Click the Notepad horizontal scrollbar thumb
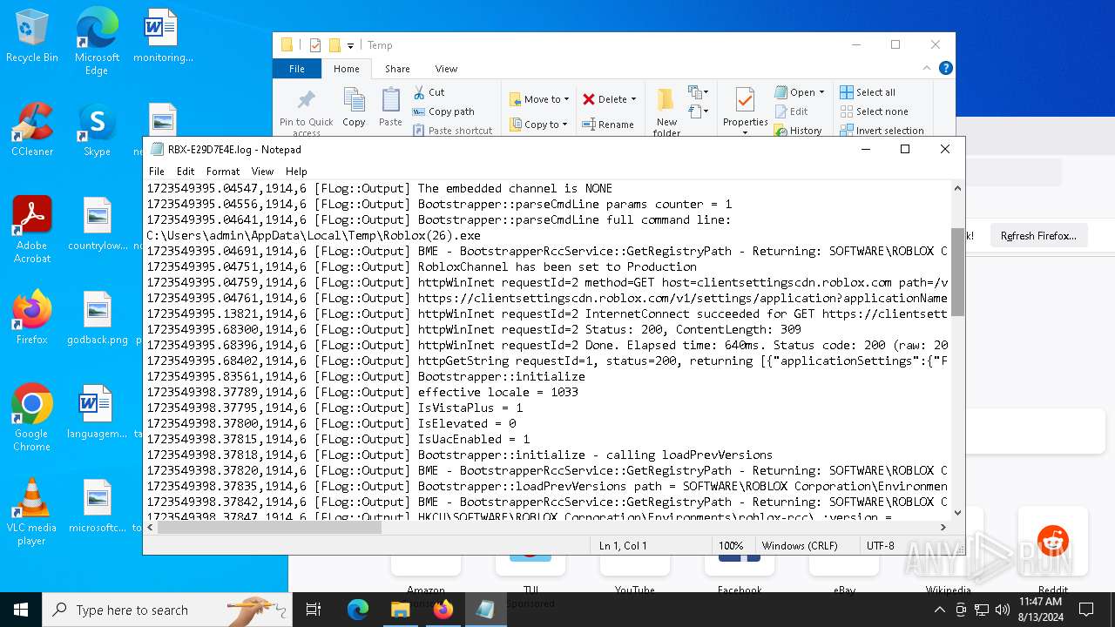 tap(269, 526)
